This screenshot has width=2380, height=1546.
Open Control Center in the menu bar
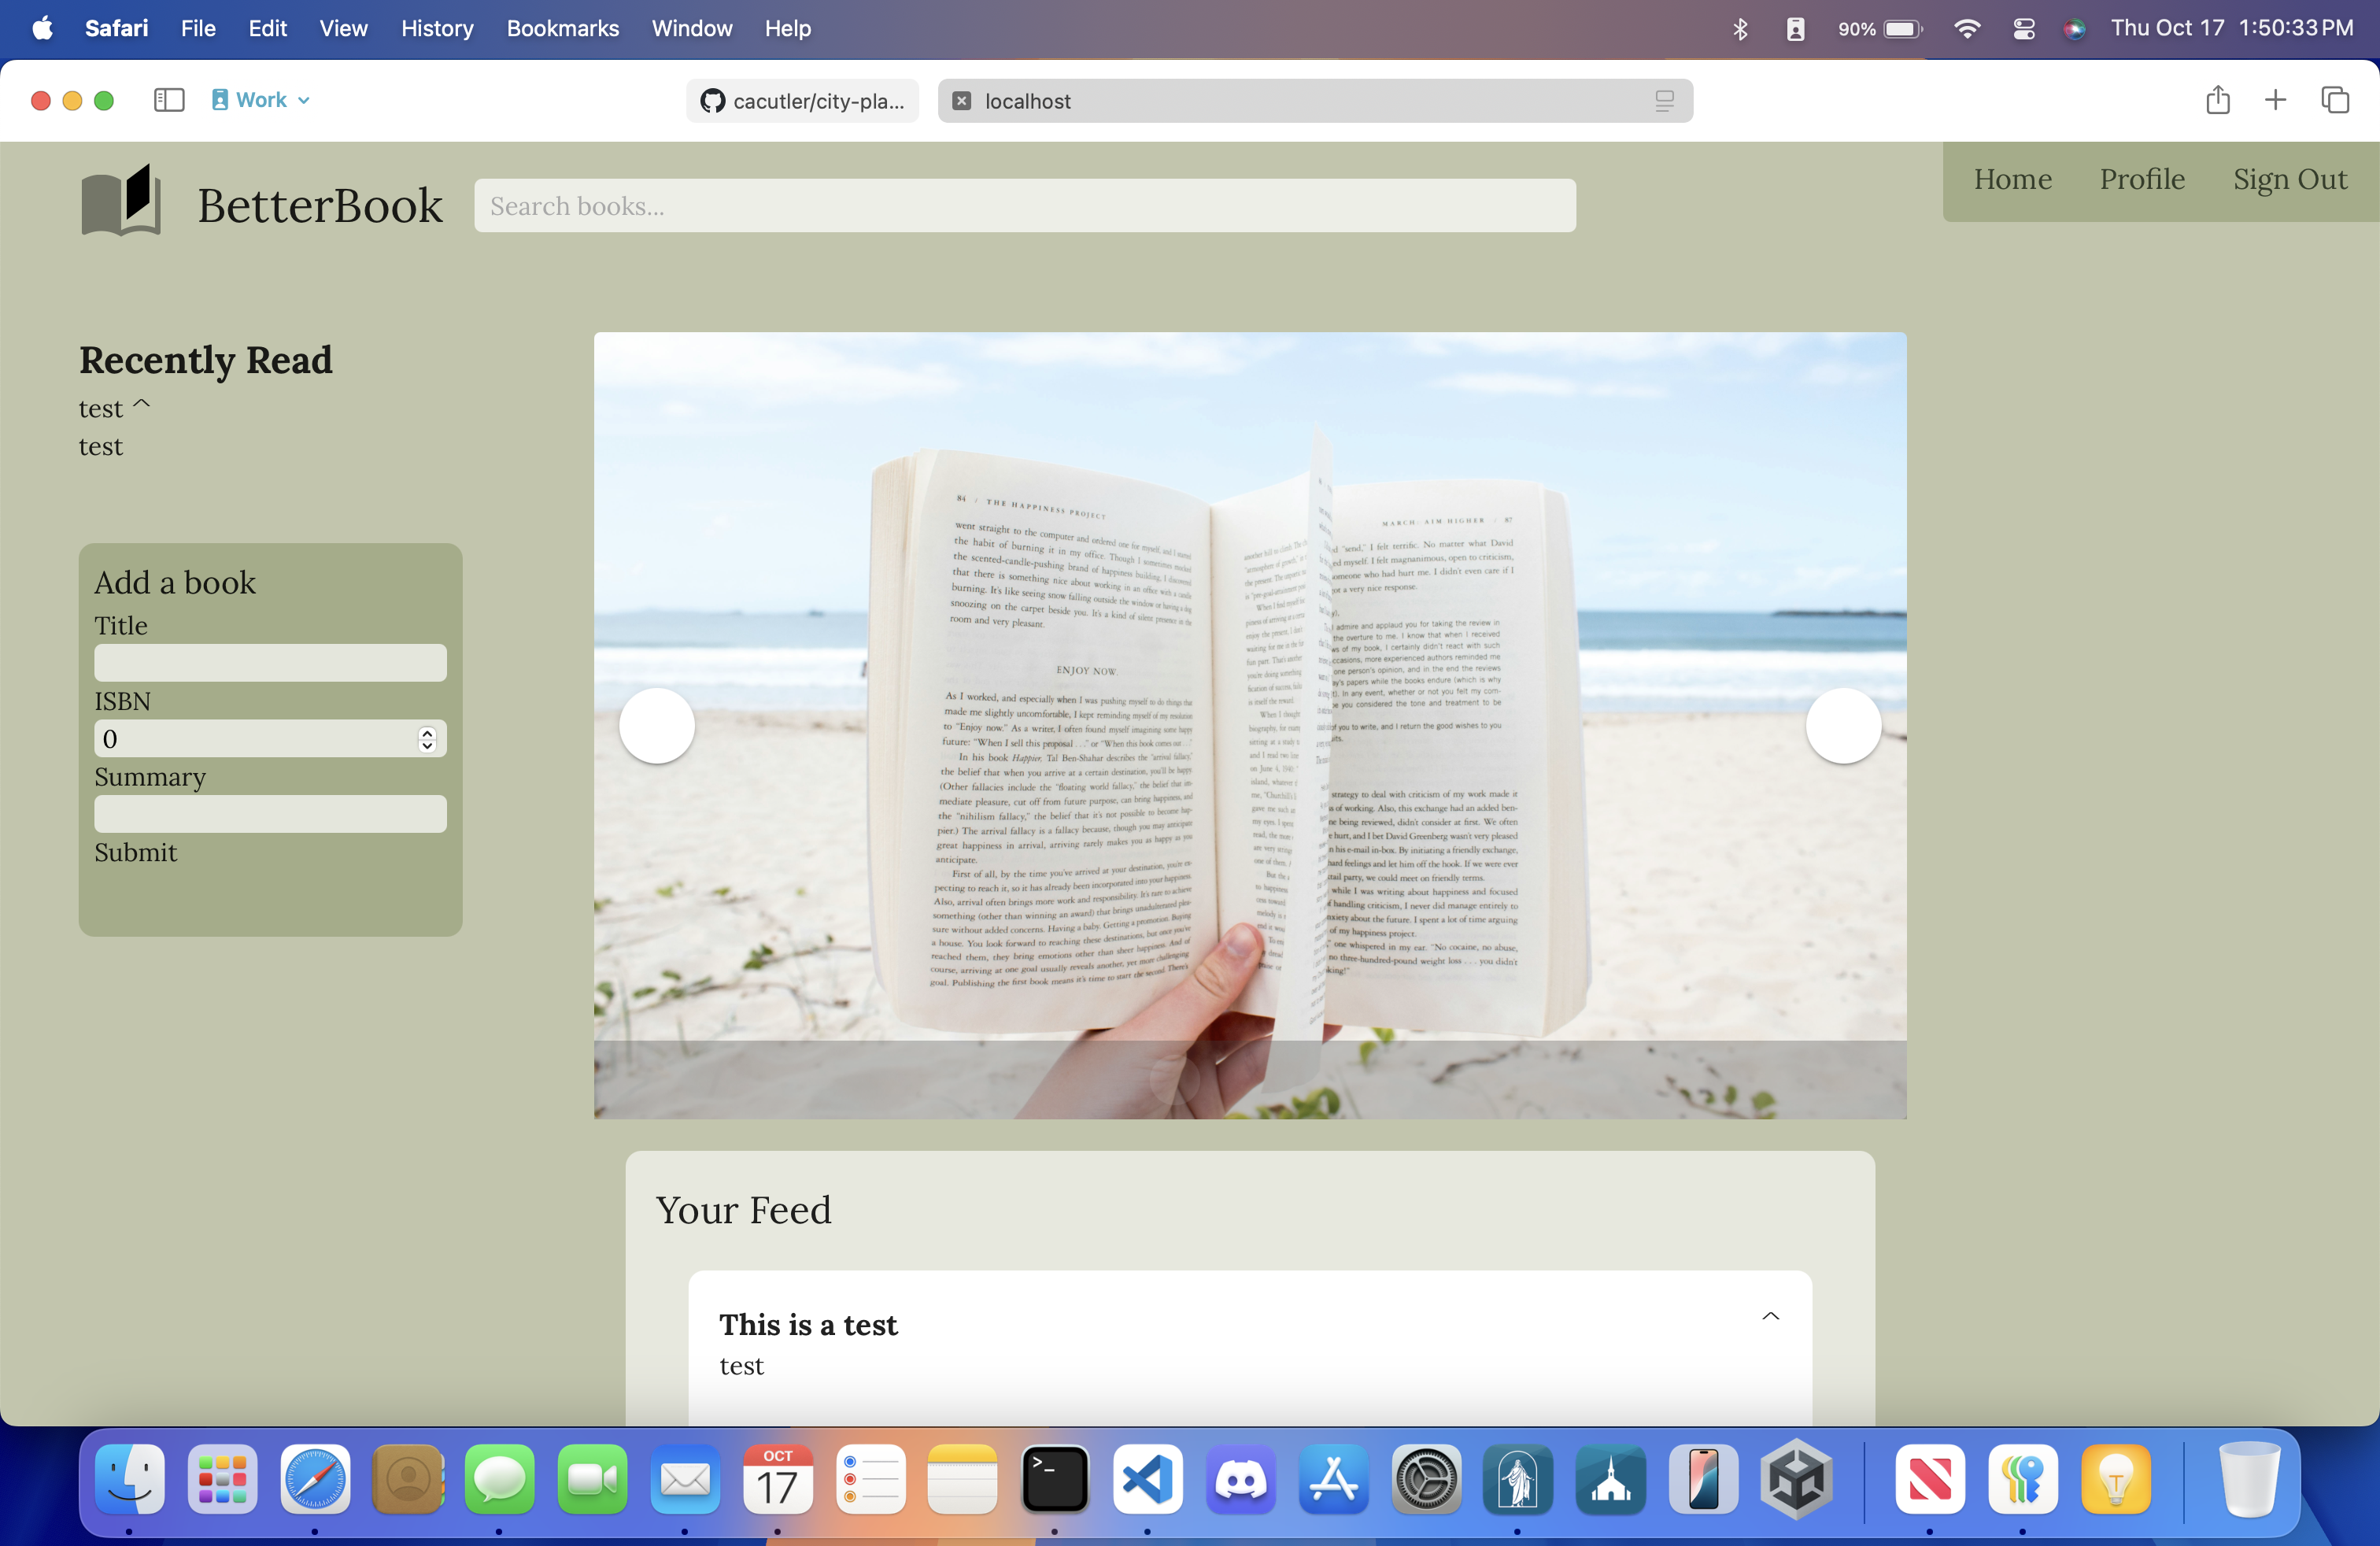click(x=2023, y=29)
